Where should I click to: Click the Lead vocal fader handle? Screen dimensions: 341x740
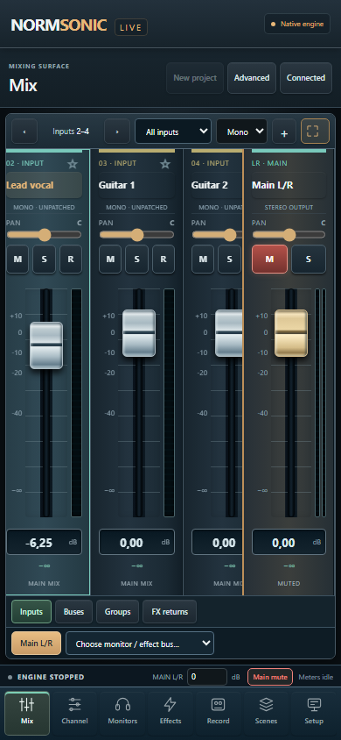[x=46, y=345]
